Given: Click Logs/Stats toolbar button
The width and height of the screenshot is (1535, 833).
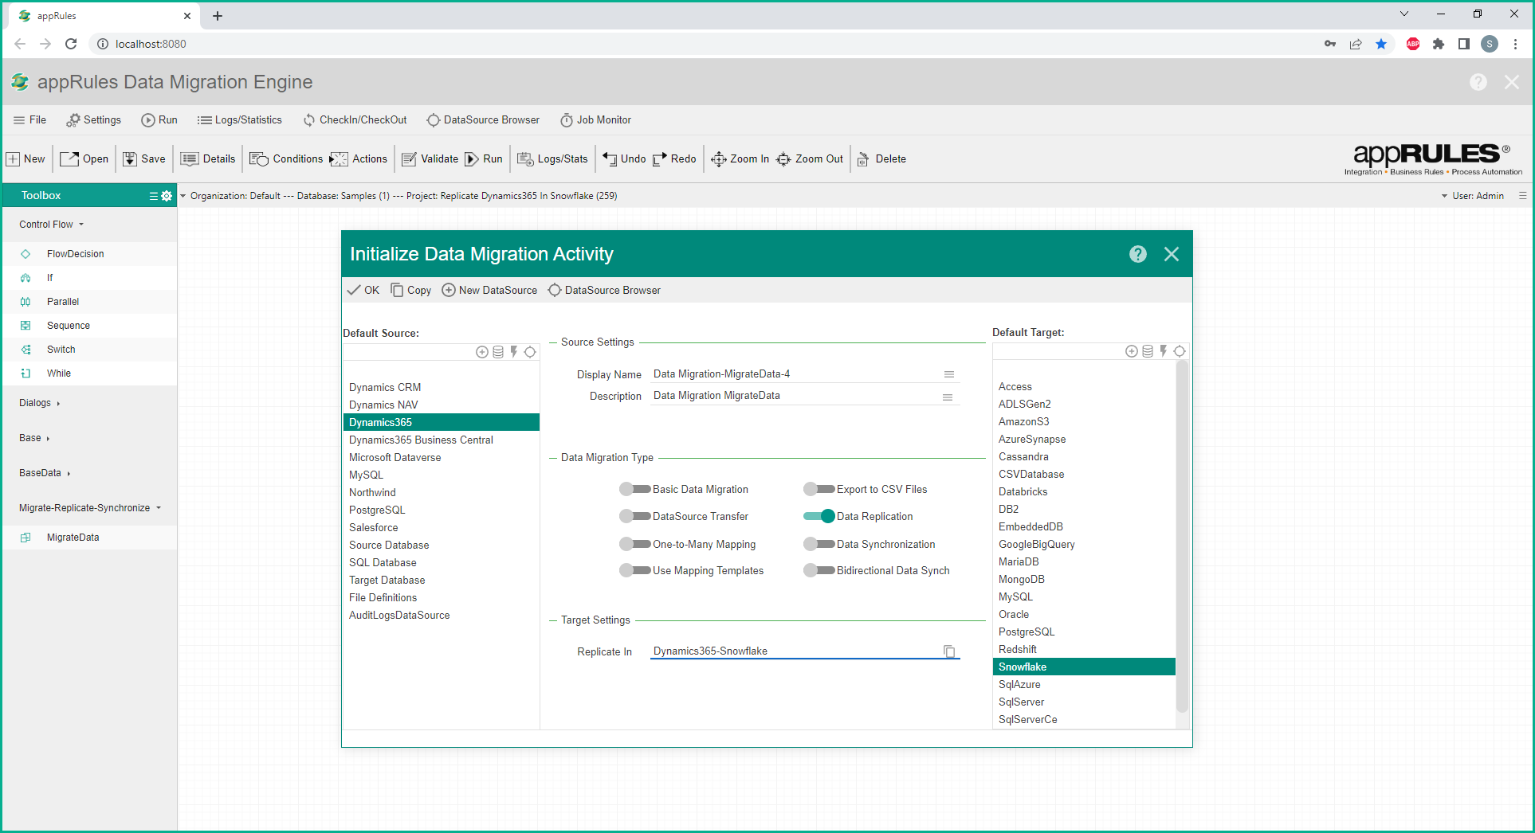Looking at the screenshot, I should click(x=552, y=158).
